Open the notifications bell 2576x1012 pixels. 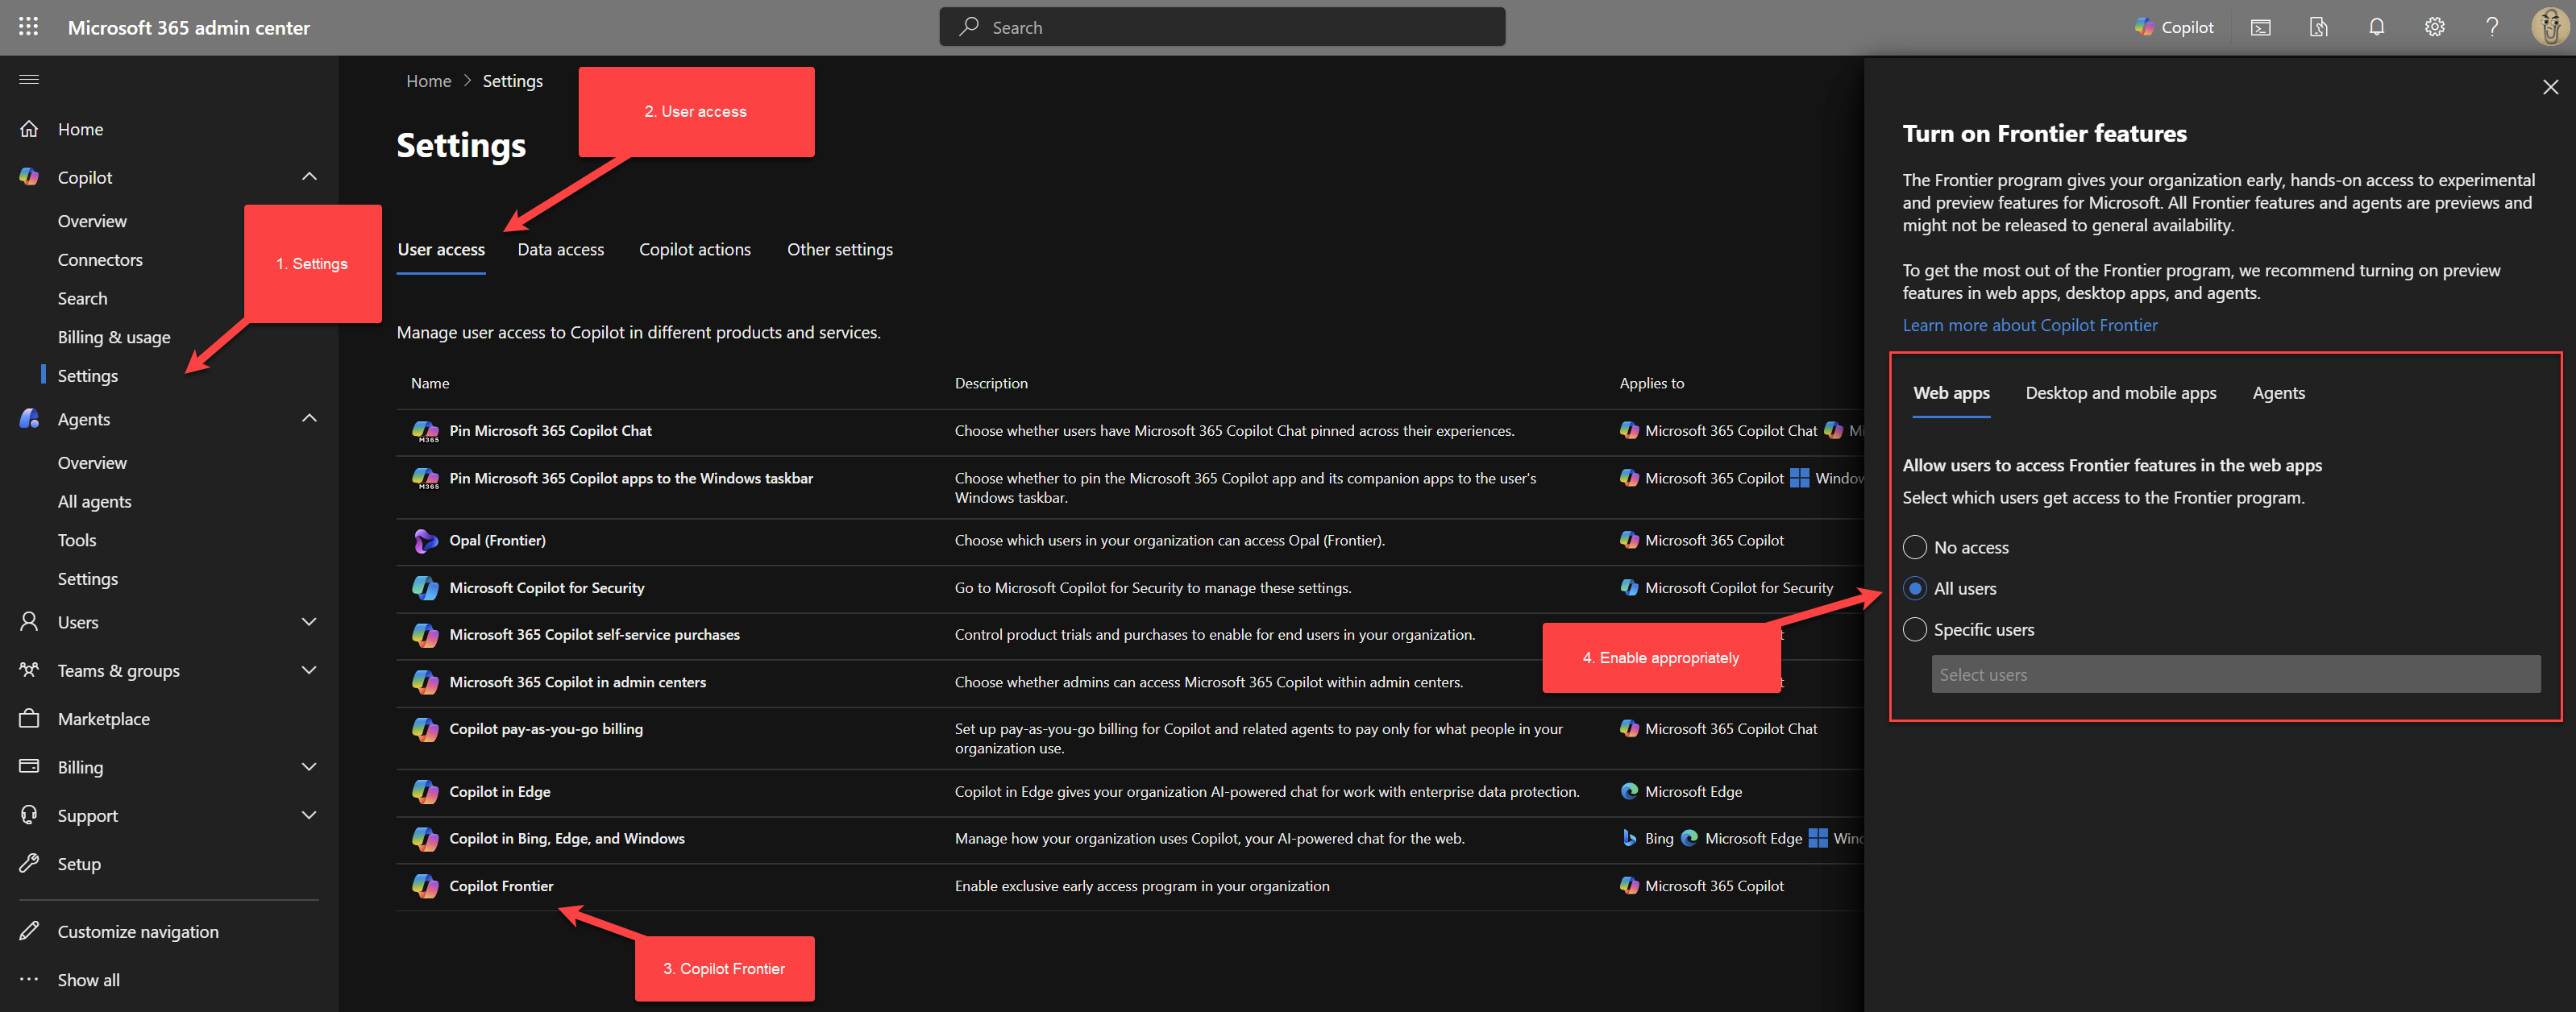pyautogui.click(x=2376, y=27)
